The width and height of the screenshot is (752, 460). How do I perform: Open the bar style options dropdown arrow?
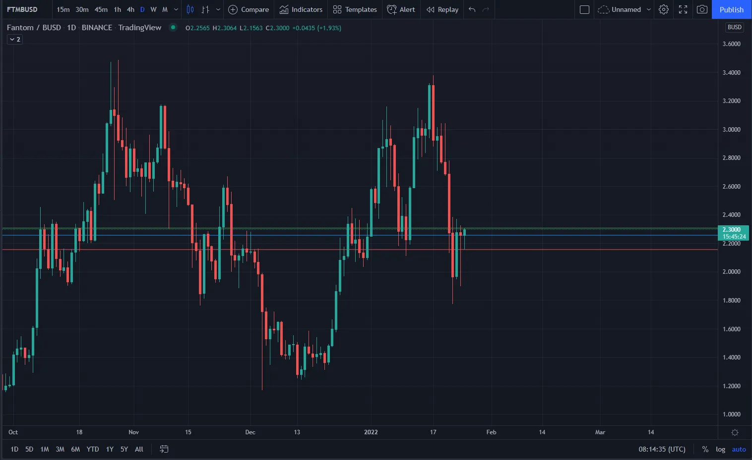[218, 9]
